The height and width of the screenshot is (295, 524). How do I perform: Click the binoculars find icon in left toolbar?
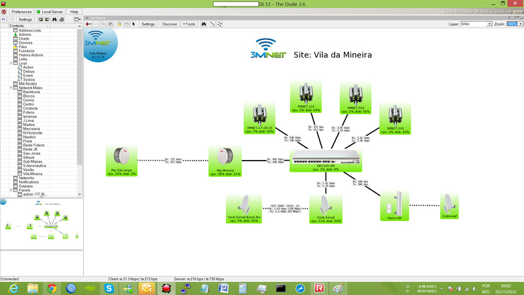54,20
